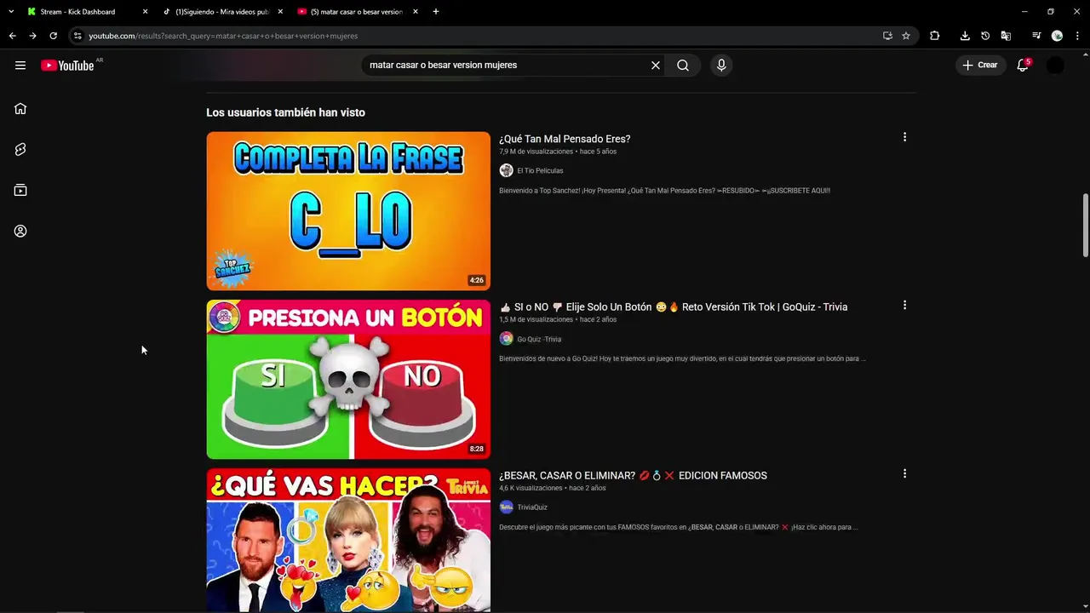Open options for BESAR, CASAR O ELIMINAR video
Viewport: 1090px width, 613px height.
pos(904,474)
